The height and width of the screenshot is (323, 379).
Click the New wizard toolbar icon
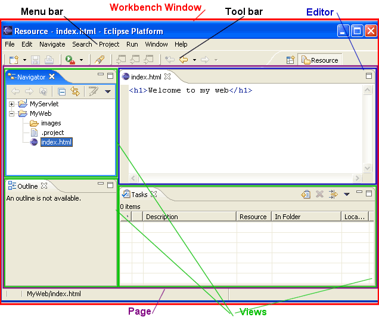click(x=14, y=60)
